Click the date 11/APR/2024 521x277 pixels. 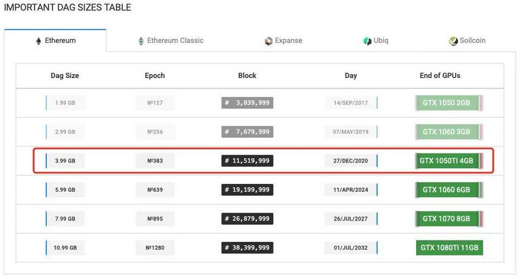(351, 190)
